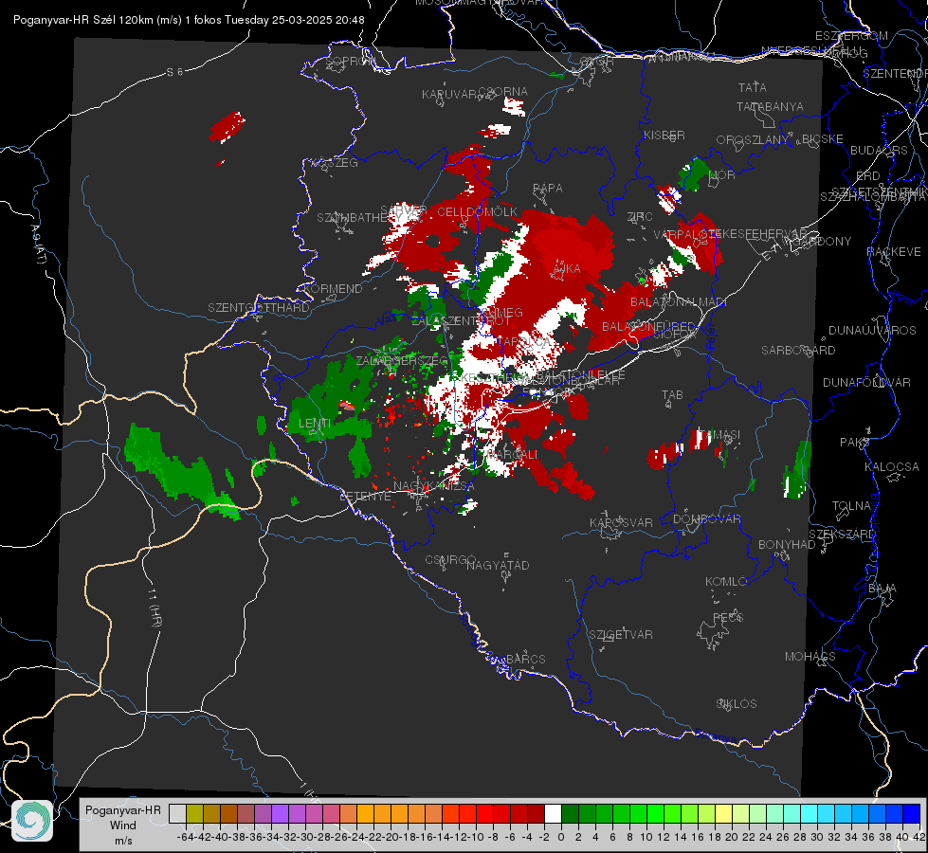The height and width of the screenshot is (853, 928).
Task: Select the MOHÁCS label
Action: coord(810,657)
